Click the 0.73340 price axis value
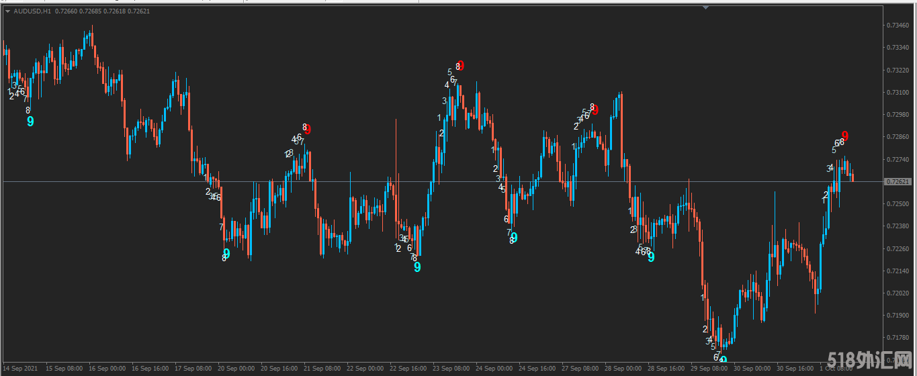 pyautogui.click(x=896, y=48)
